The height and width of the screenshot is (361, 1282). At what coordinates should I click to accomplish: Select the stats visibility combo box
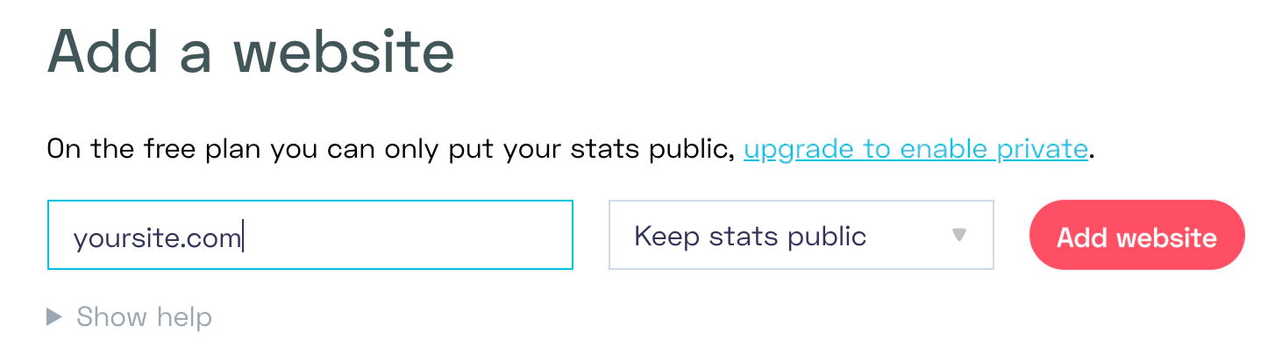point(801,235)
